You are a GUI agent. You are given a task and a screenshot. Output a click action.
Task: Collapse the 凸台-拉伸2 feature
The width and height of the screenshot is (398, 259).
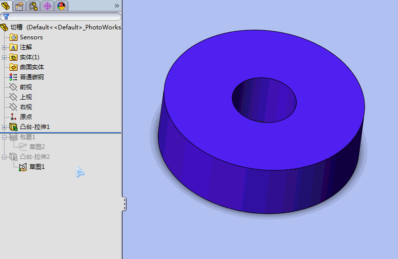tap(4, 157)
